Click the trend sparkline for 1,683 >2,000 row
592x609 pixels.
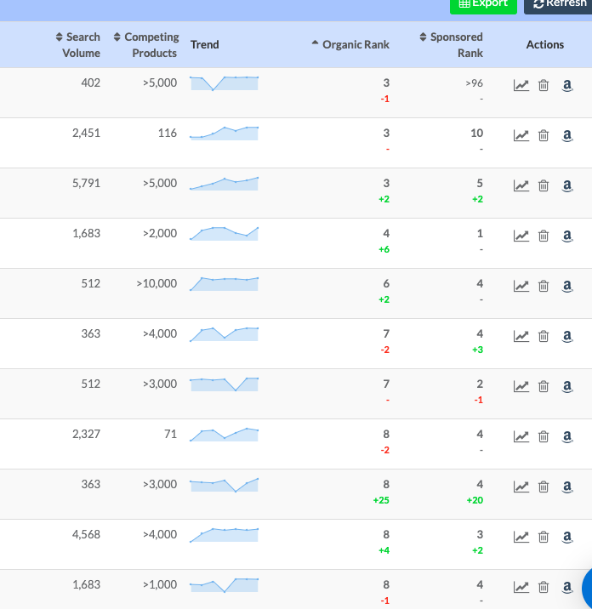coord(225,234)
